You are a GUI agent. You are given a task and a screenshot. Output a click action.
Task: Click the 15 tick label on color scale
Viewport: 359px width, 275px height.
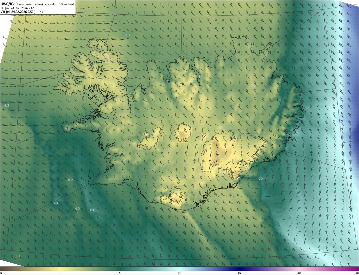pyautogui.click(x=239, y=273)
